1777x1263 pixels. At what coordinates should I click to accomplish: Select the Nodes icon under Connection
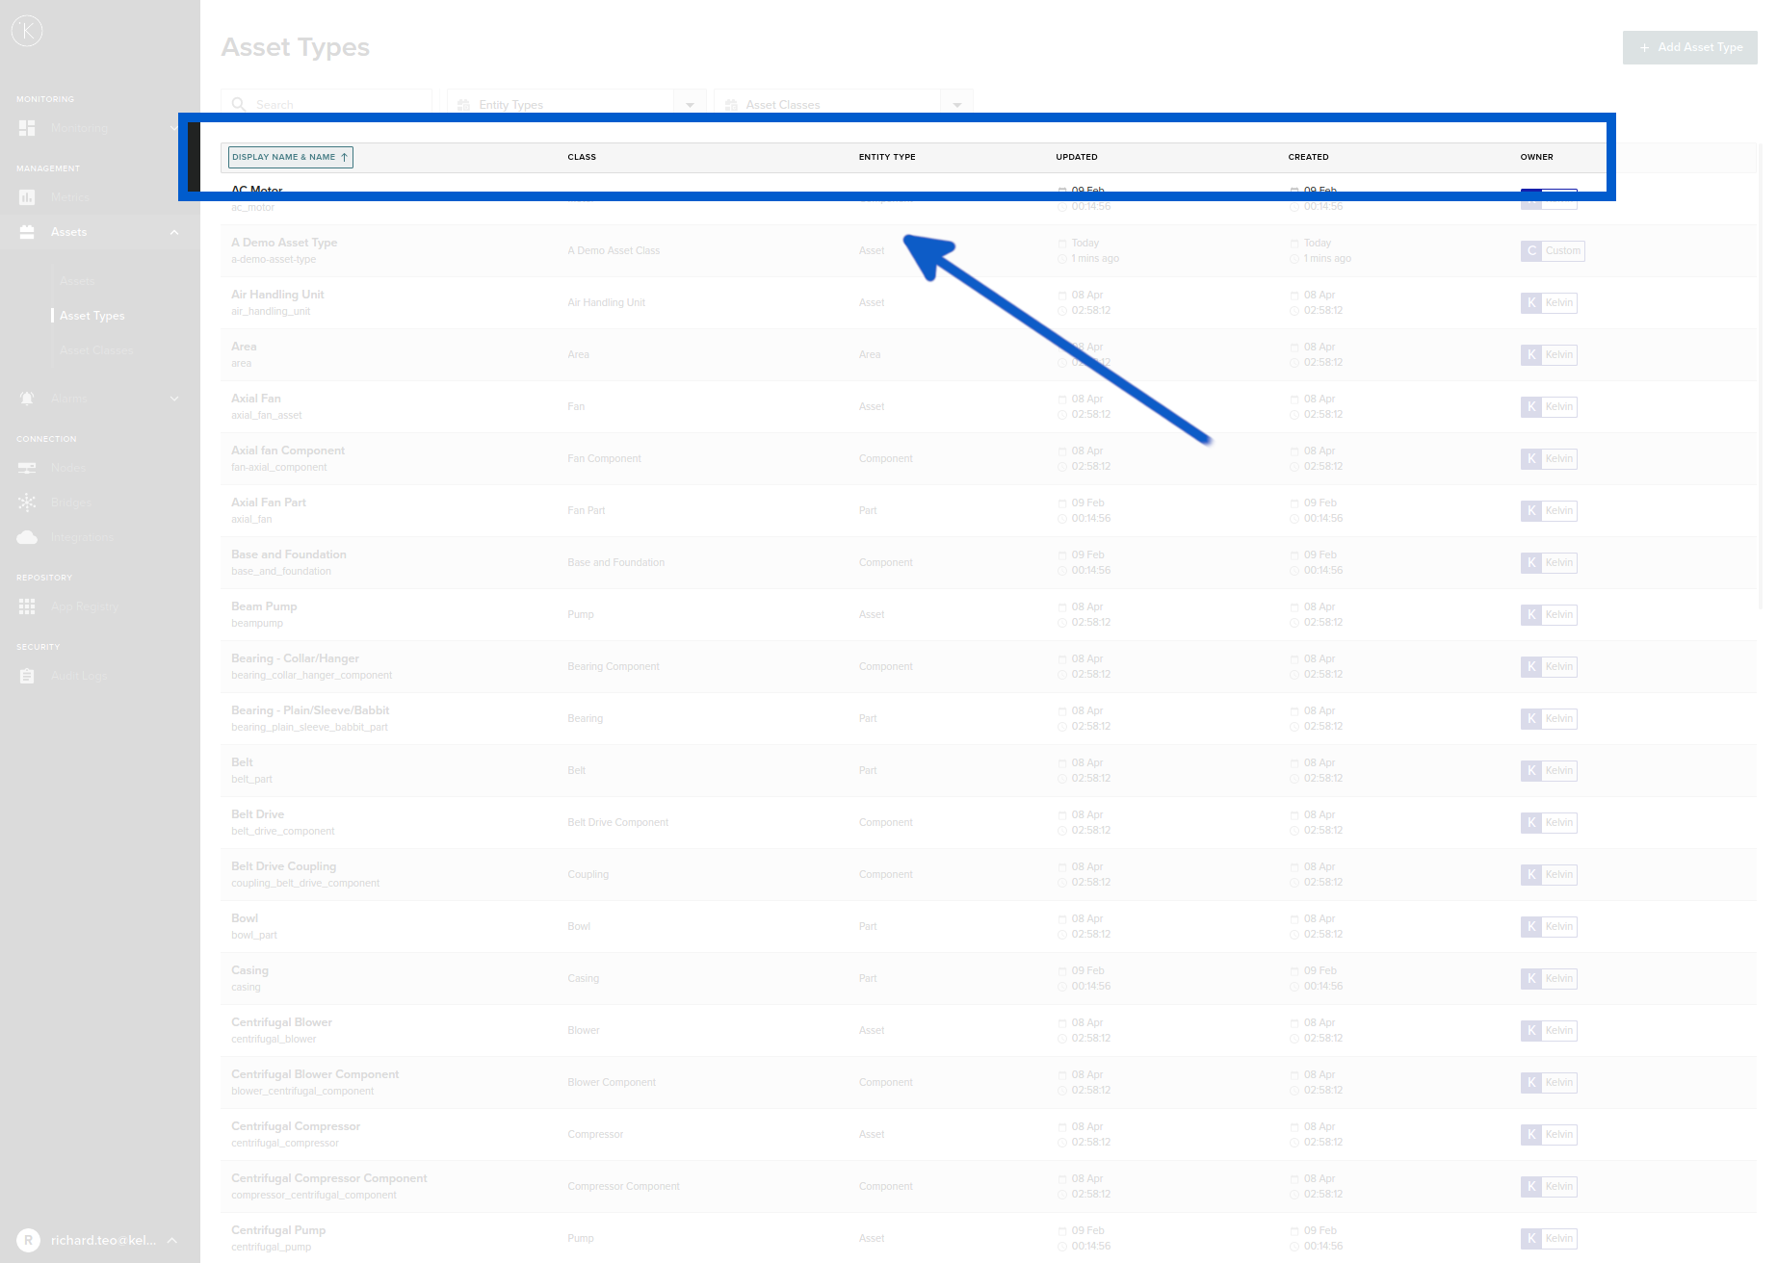[27, 468]
